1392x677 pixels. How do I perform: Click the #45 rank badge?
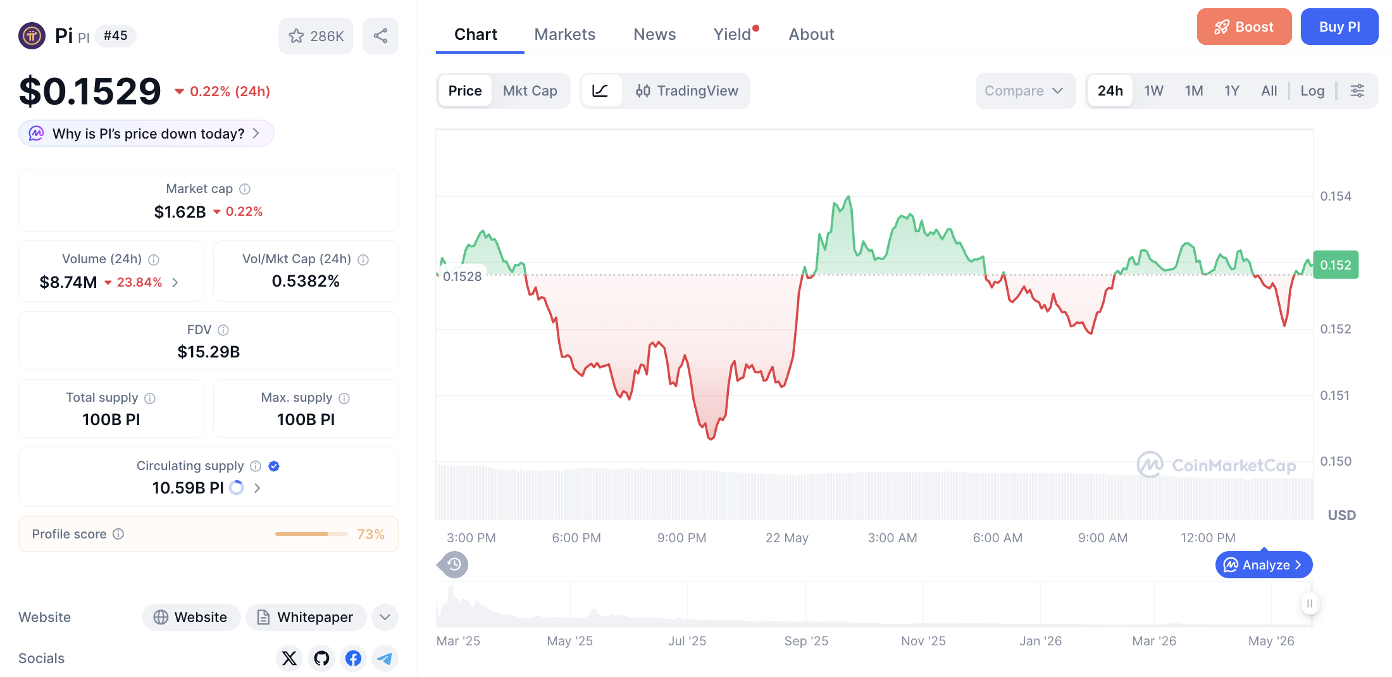pos(115,35)
